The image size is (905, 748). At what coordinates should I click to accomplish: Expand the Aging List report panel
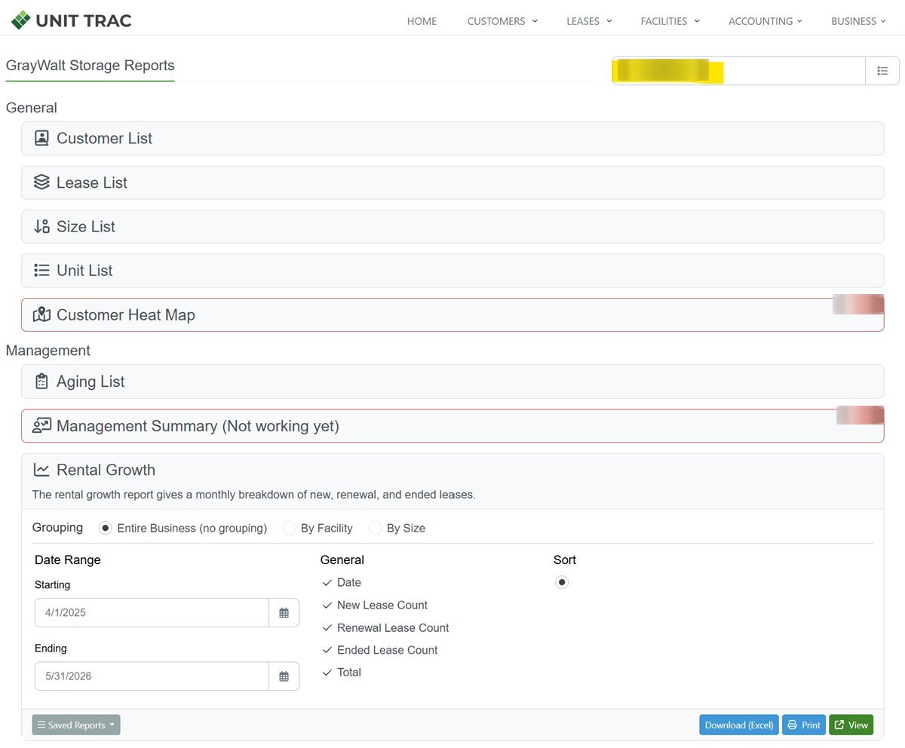452,382
